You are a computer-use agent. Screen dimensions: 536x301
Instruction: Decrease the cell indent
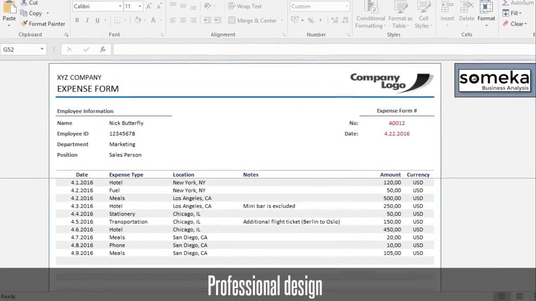click(208, 20)
